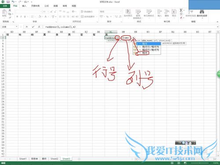Toggle Wrap Text (自动换行)
The height and width of the screenshot is (165, 220).
(x=87, y=11)
